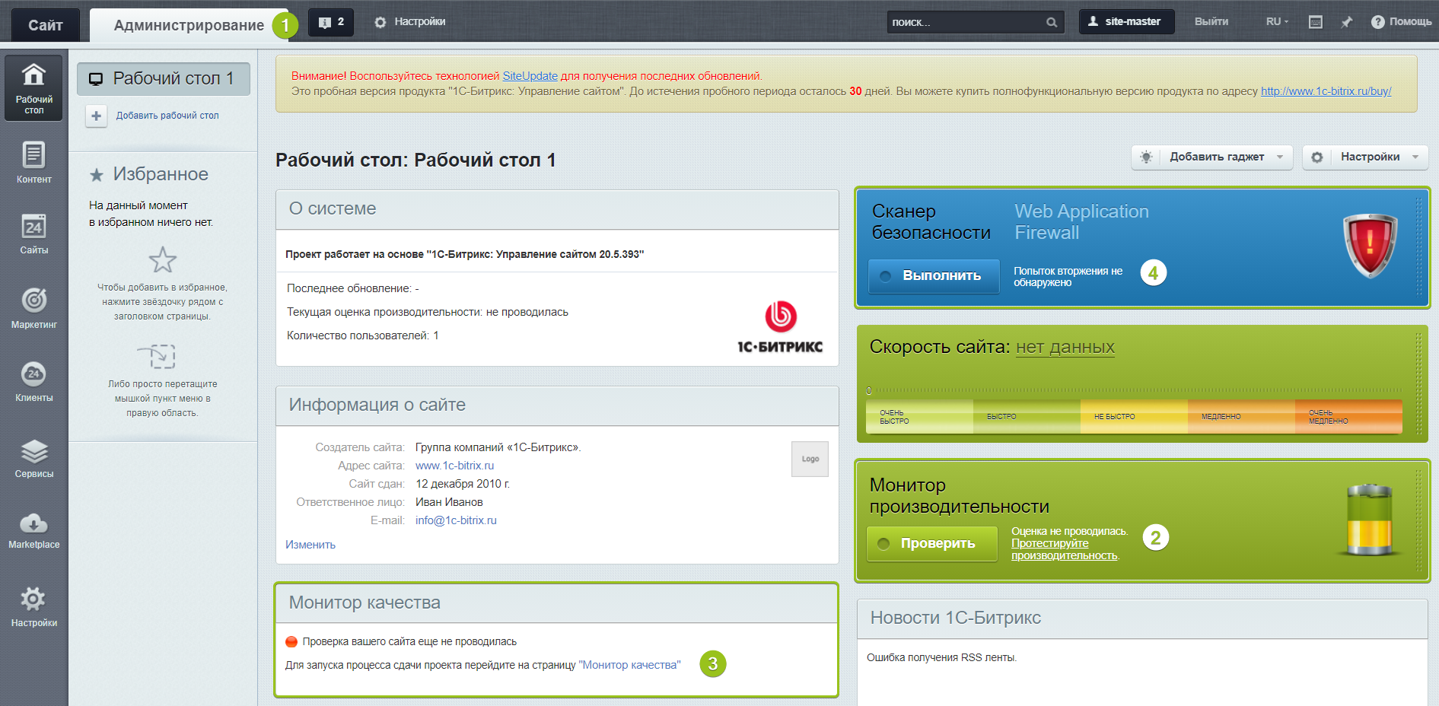Click the site-master user button
The image size is (1439, 706).
1126,22
